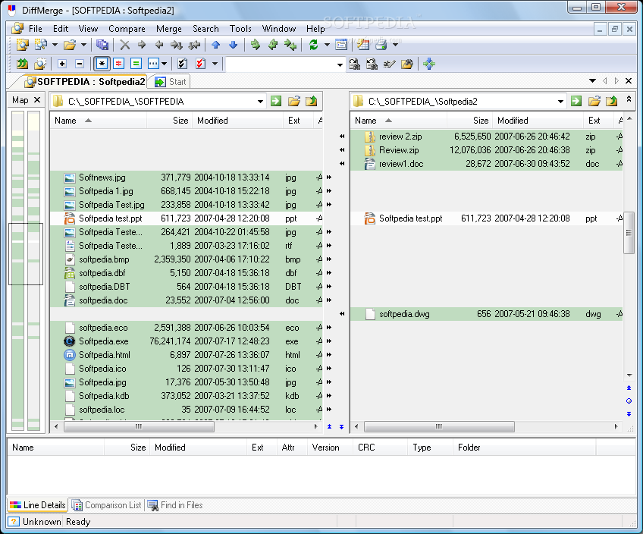Viewport: 643px width, 534px height.
Task: Click the comparison options window icon
Action: pos(341,45)
